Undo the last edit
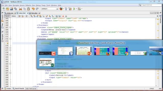 click(x=33, y=9)
